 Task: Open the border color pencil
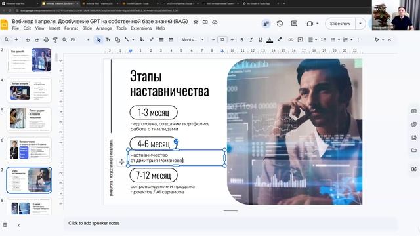(152, 39)
